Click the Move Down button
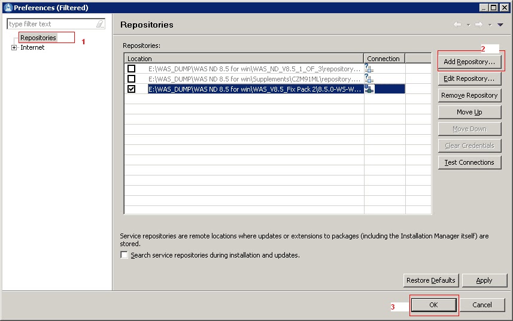 469,129
